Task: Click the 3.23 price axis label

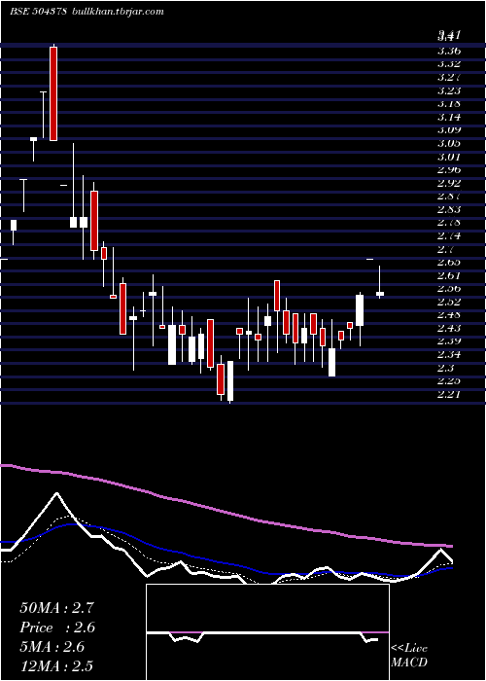Action: tap(449, 90)
